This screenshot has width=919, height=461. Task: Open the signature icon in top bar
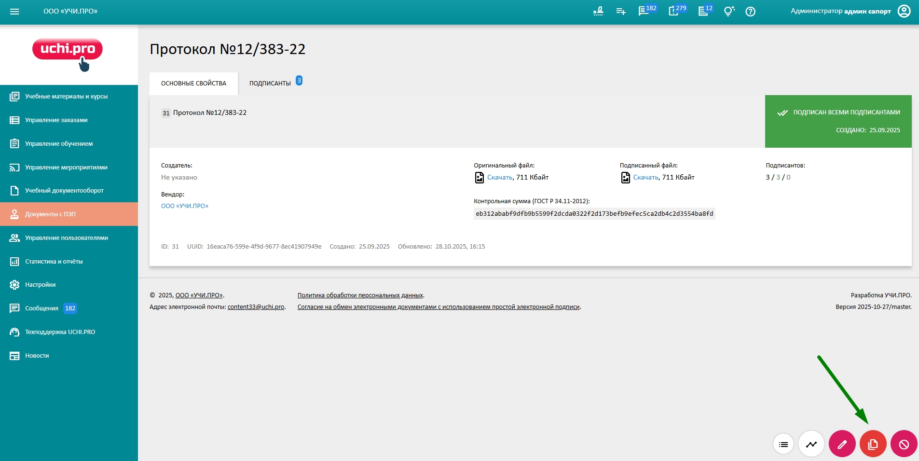click(x=598, y=12)
